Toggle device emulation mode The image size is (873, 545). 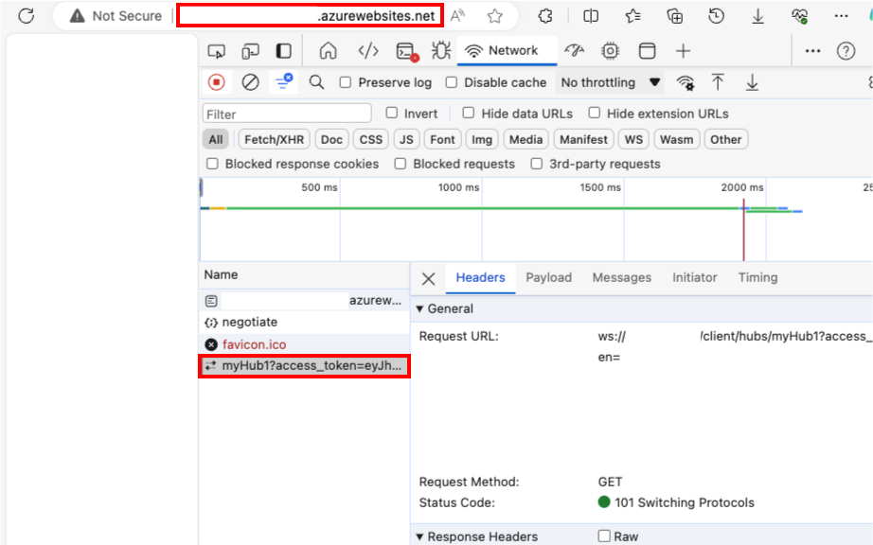pos(250,50)
